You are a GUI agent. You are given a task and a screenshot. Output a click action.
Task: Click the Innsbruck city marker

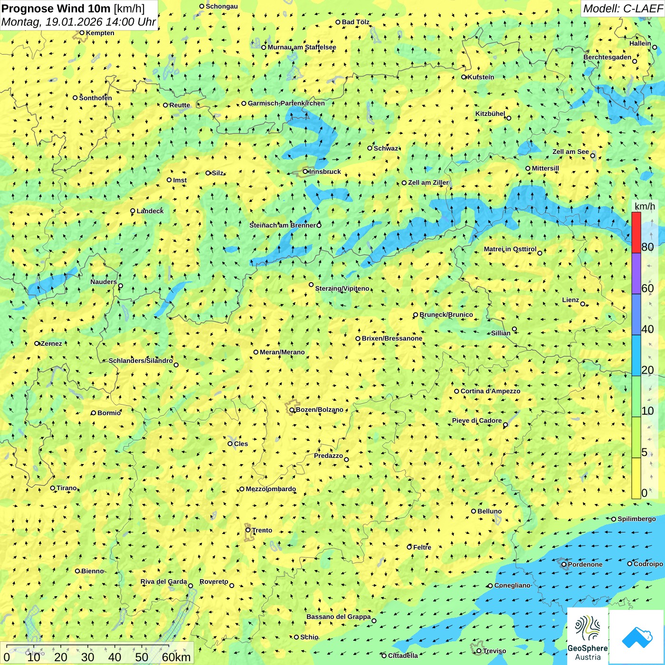coord(305,171)
